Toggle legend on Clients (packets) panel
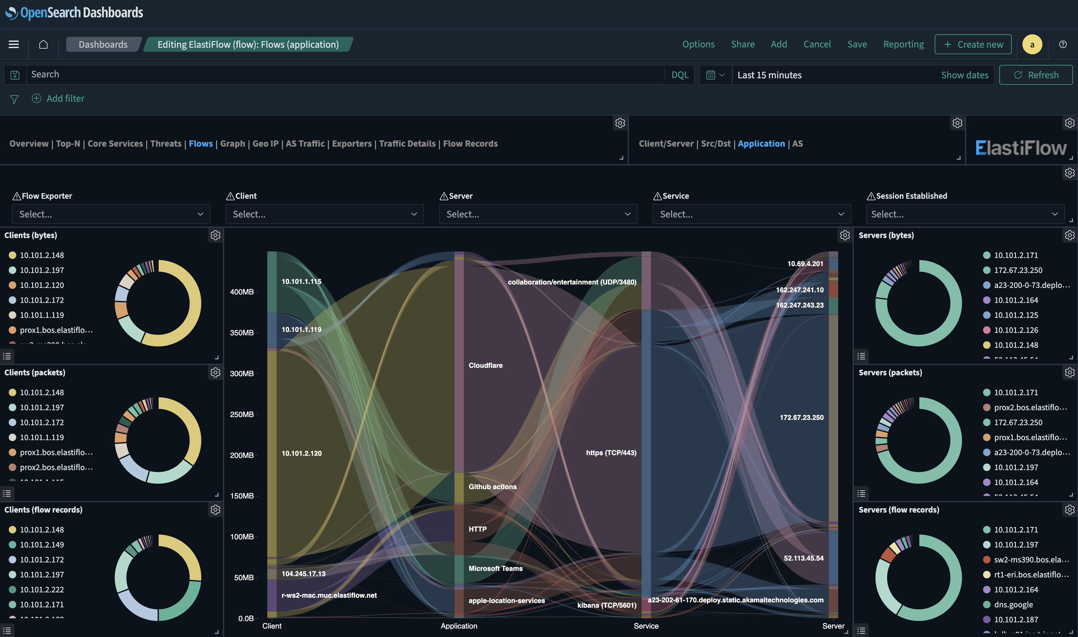This screenshot has width=1078, height=637. point(7,493)
